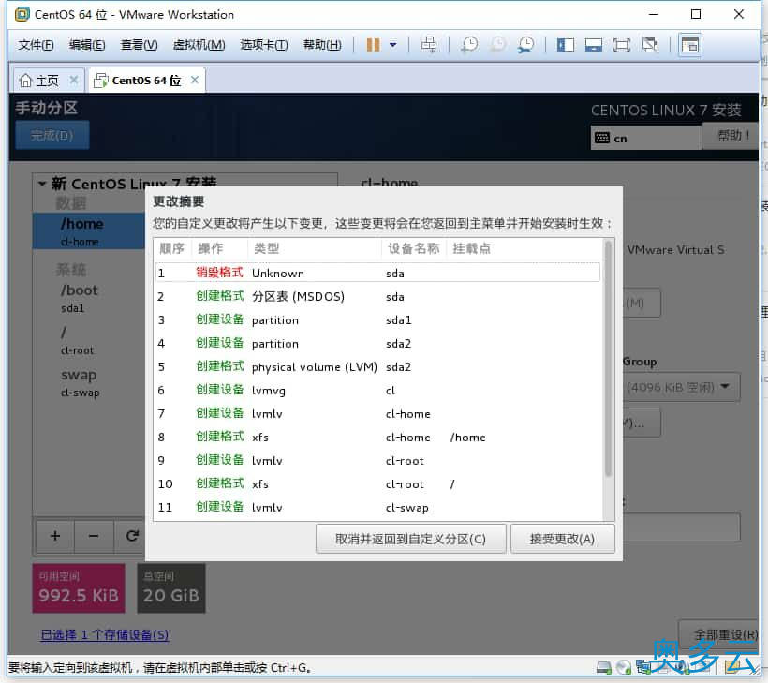Take a snapshot of the virtual machine
The width and height of the screenshot is (768, 683).
pyautogui.click(x=469, y=45)
